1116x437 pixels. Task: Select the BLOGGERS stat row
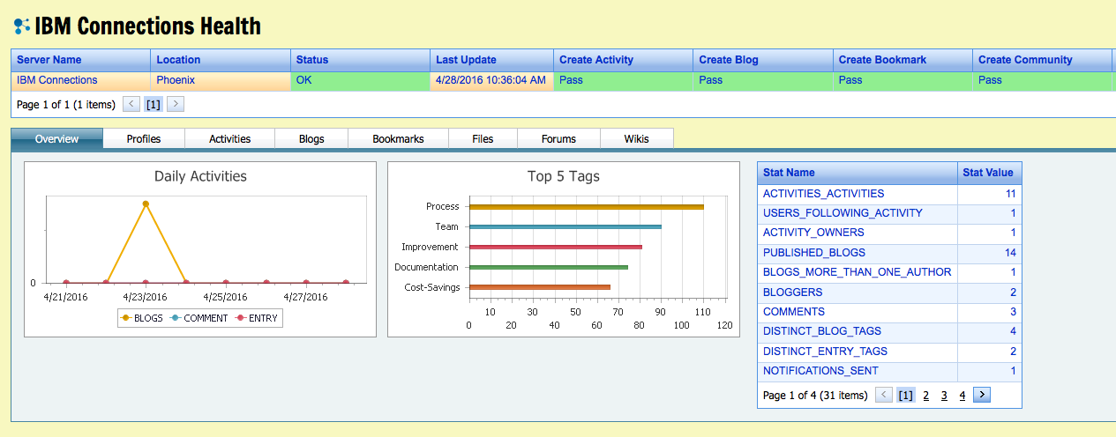pos(889,293)
